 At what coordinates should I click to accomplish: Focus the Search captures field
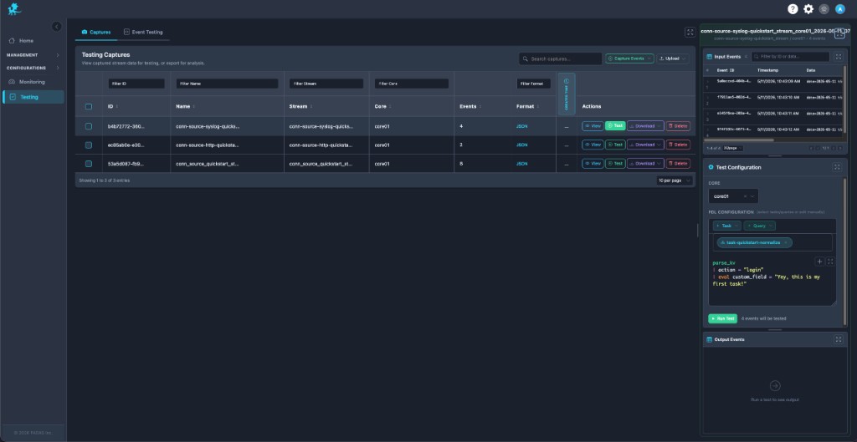(560, 58)
